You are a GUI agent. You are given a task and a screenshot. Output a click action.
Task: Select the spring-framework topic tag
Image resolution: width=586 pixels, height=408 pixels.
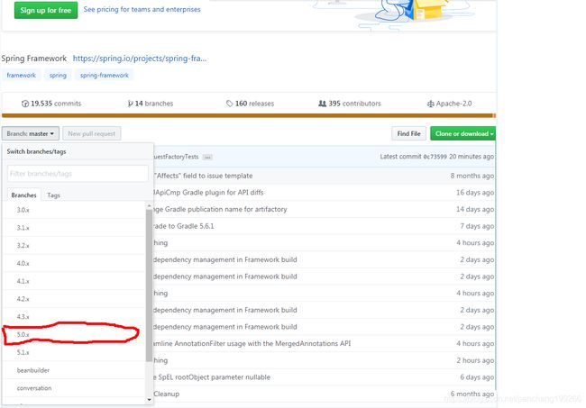[x=105, y=75]
